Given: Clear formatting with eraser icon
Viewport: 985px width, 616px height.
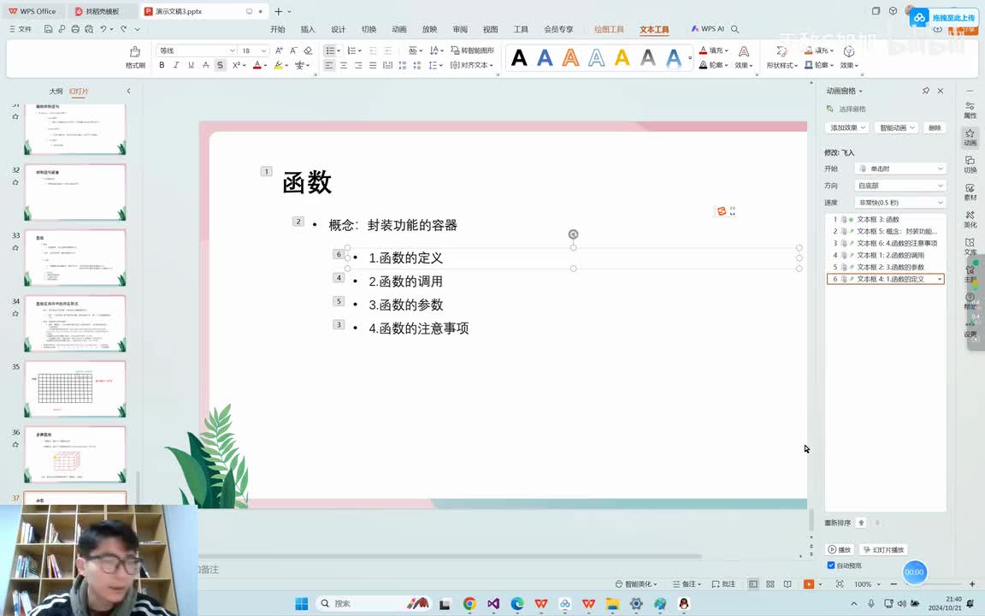Looking at the screenshot, I should tap(308, 50).
